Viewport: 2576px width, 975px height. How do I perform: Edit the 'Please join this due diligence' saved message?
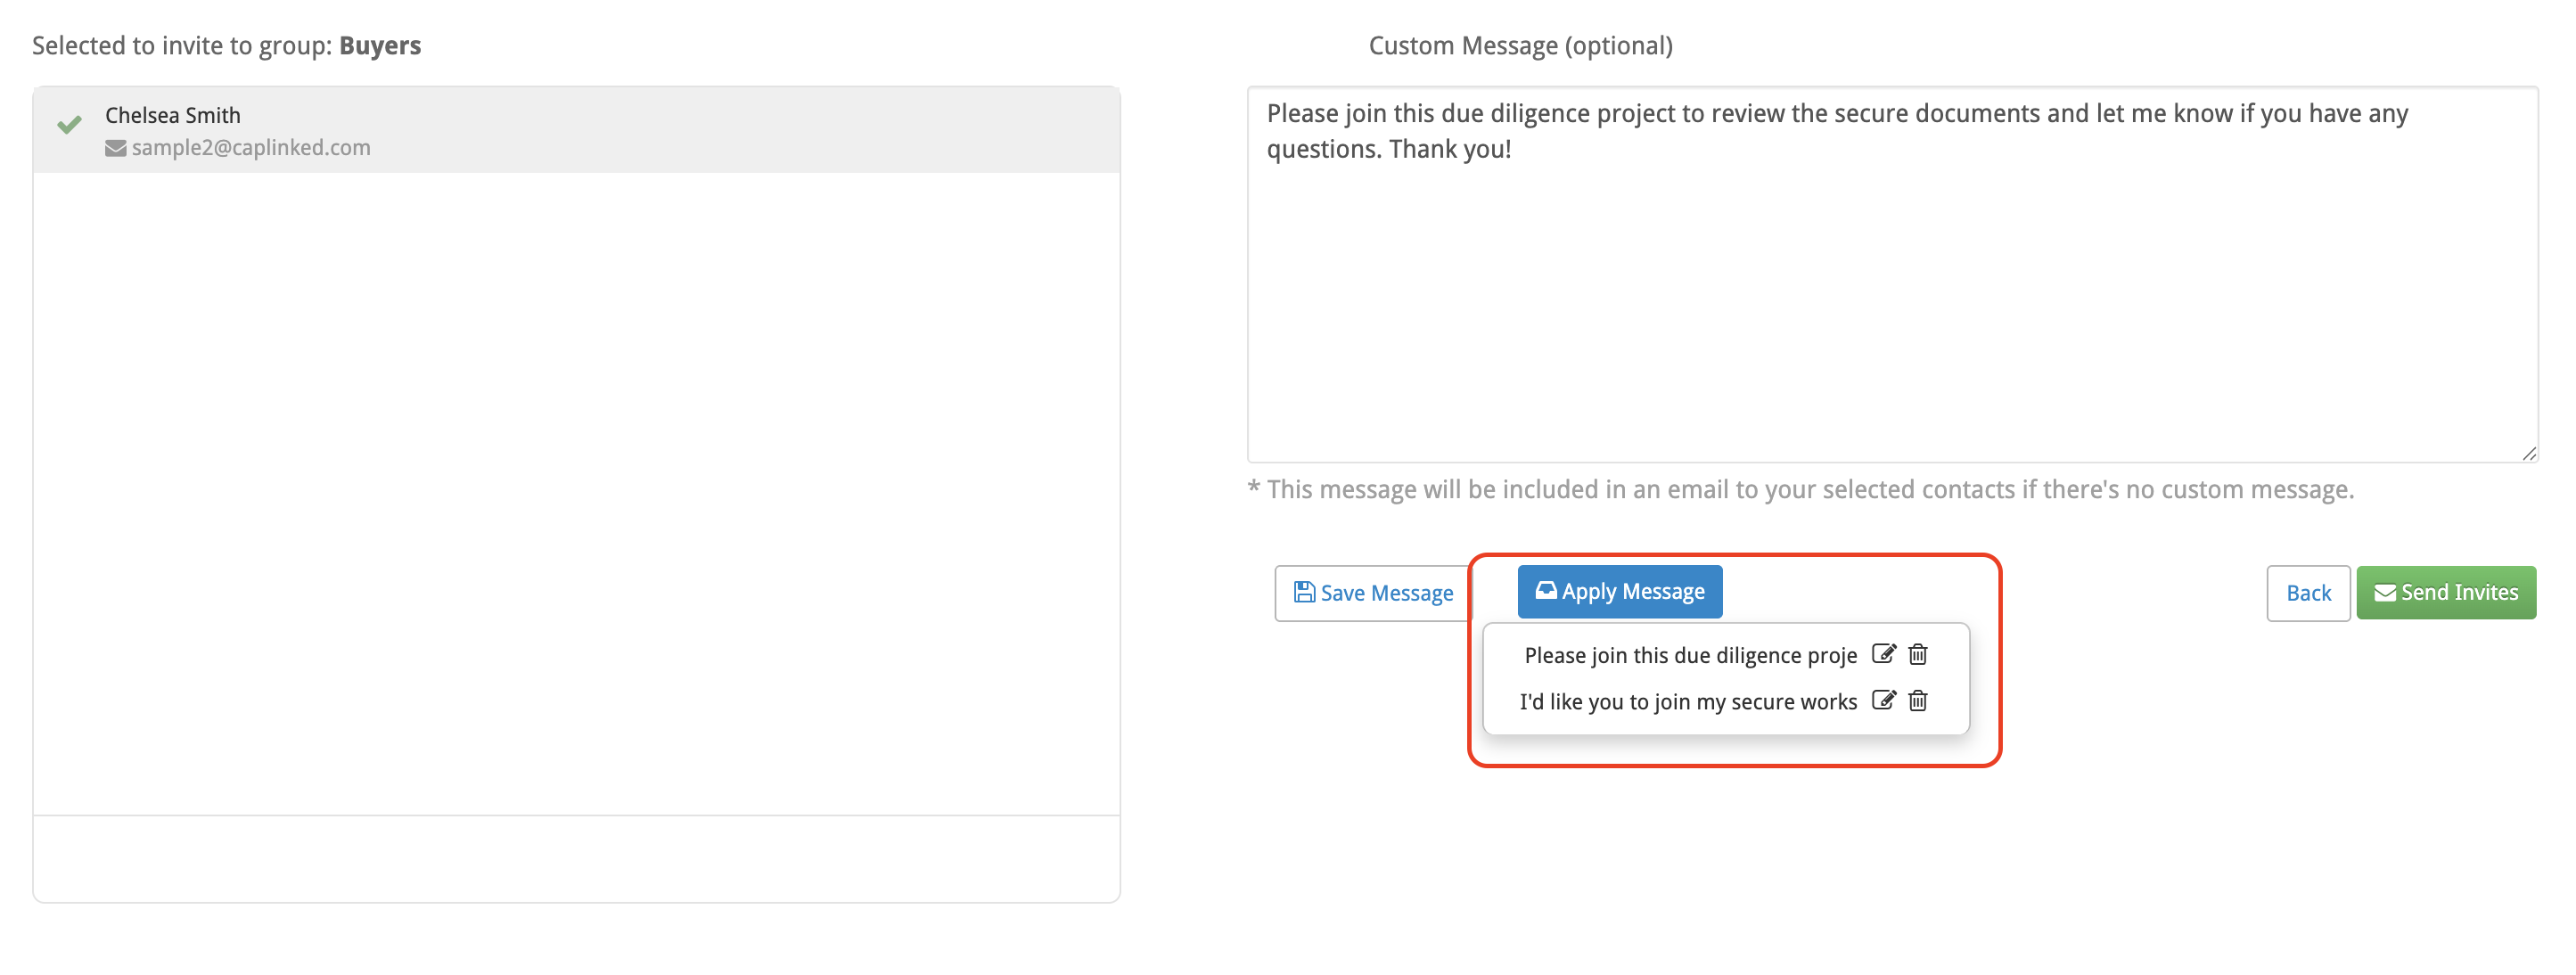tap(1883, 654)
